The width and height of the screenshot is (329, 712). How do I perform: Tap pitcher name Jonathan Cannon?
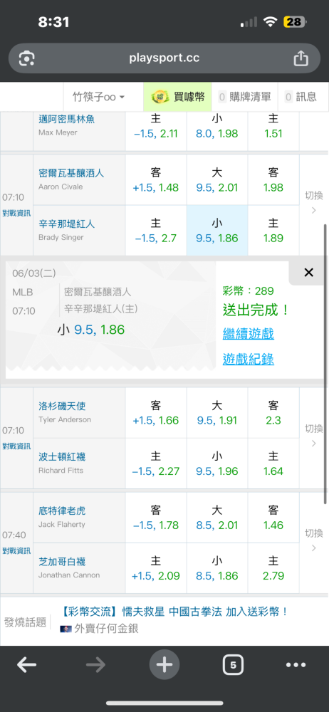point(69,575)
